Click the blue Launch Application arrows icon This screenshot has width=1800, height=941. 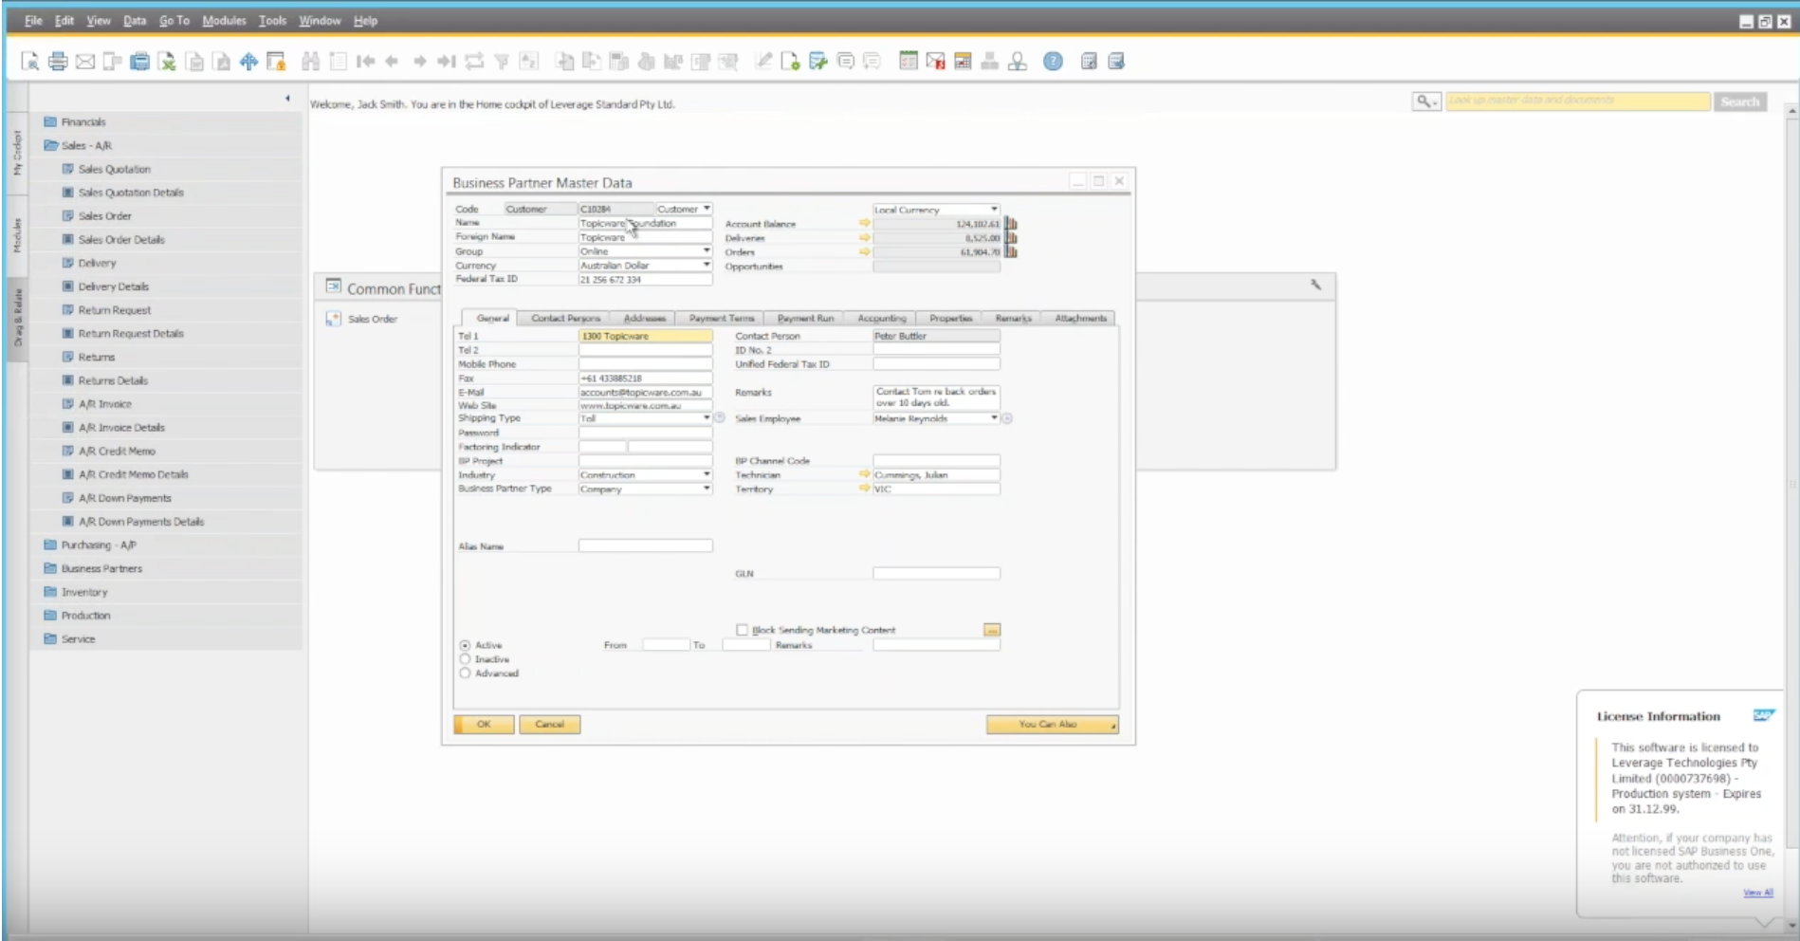[248, 62]
